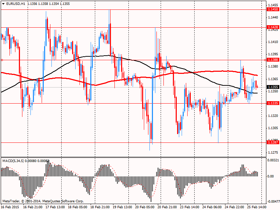Click the 0.00 MACD zero level label
The height and width of the screenshot is (210, 280).
point(271,176)
